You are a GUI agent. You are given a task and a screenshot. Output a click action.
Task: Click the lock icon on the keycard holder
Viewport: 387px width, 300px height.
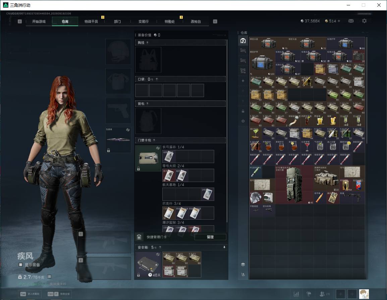coord(139,169)
